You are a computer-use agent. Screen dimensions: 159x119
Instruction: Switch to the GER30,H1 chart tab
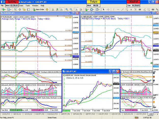point(17,114)
